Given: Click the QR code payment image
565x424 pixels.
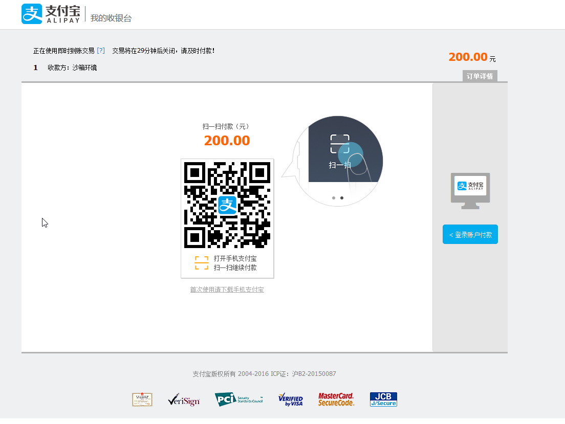Looking at the screenshot, I should pyautogui.click(x=227, y=205).
